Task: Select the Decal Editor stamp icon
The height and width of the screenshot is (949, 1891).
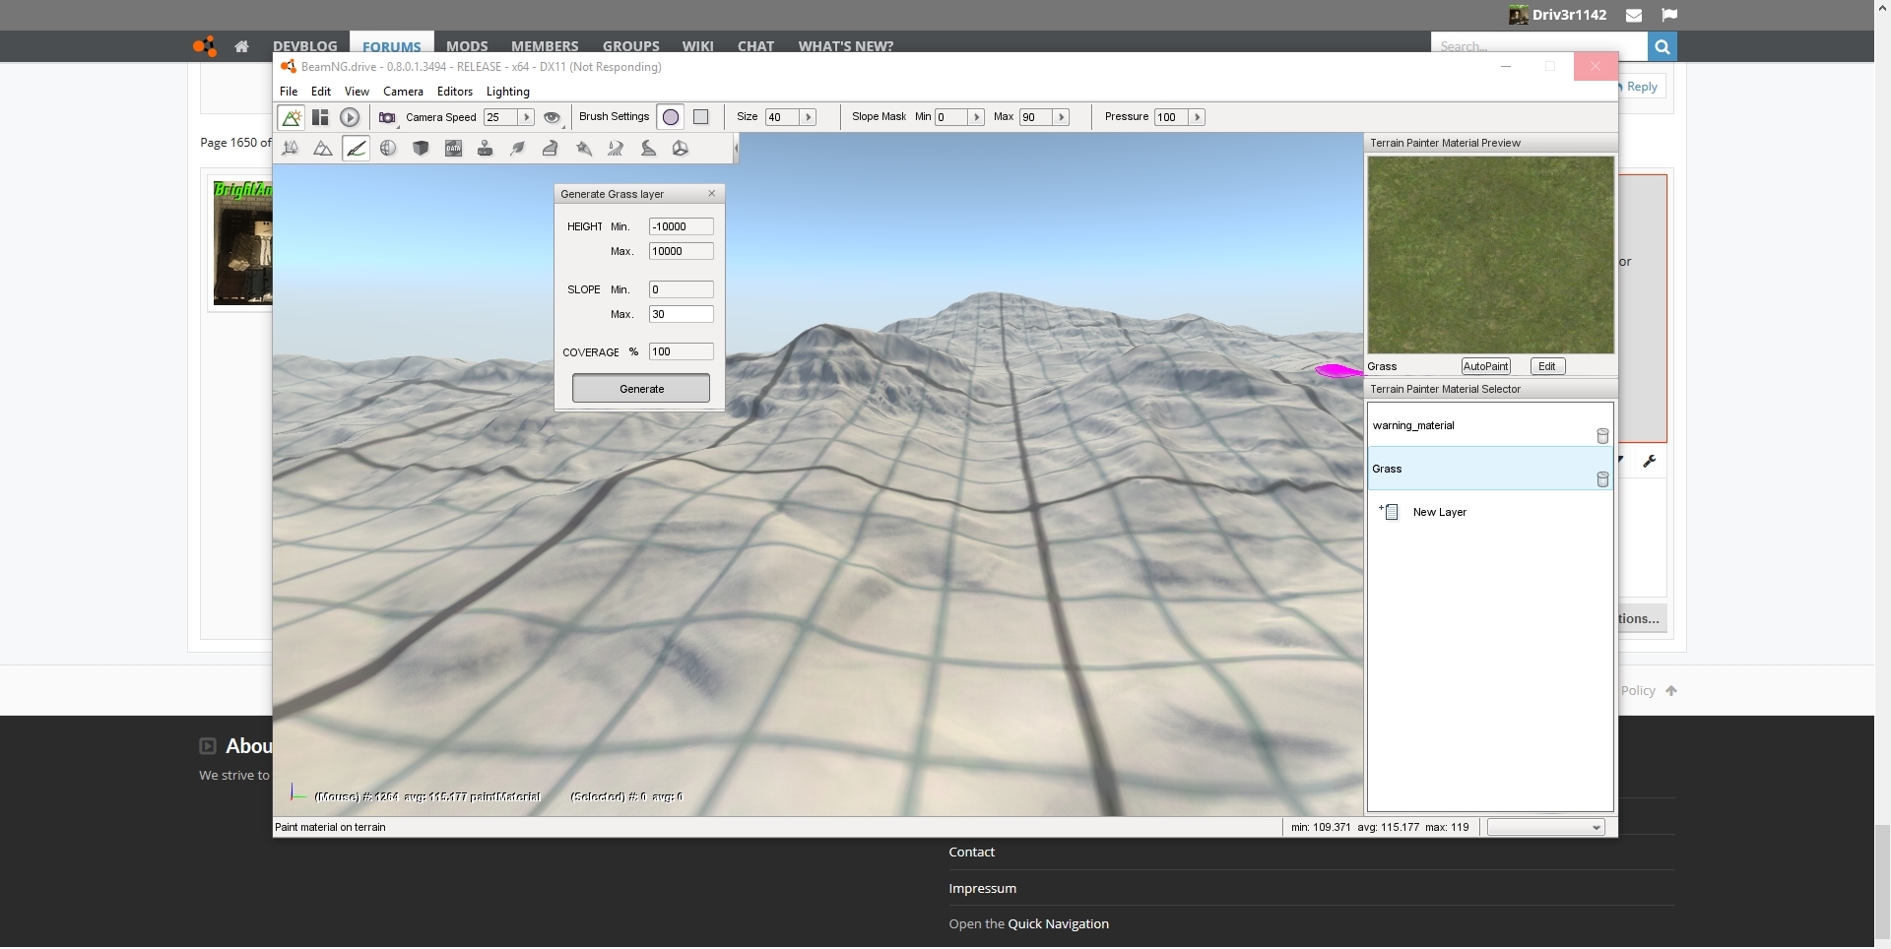Action: click(486, 149)
